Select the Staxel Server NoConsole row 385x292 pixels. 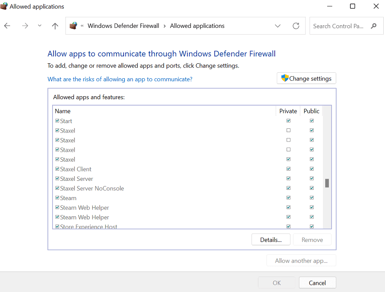click(x=188, y=188)
